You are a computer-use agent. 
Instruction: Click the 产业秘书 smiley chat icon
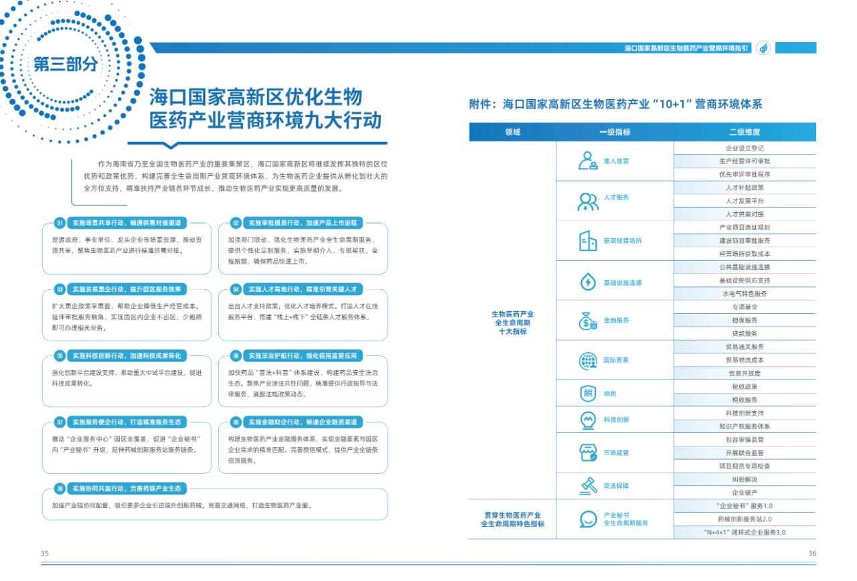click(588, 519)
